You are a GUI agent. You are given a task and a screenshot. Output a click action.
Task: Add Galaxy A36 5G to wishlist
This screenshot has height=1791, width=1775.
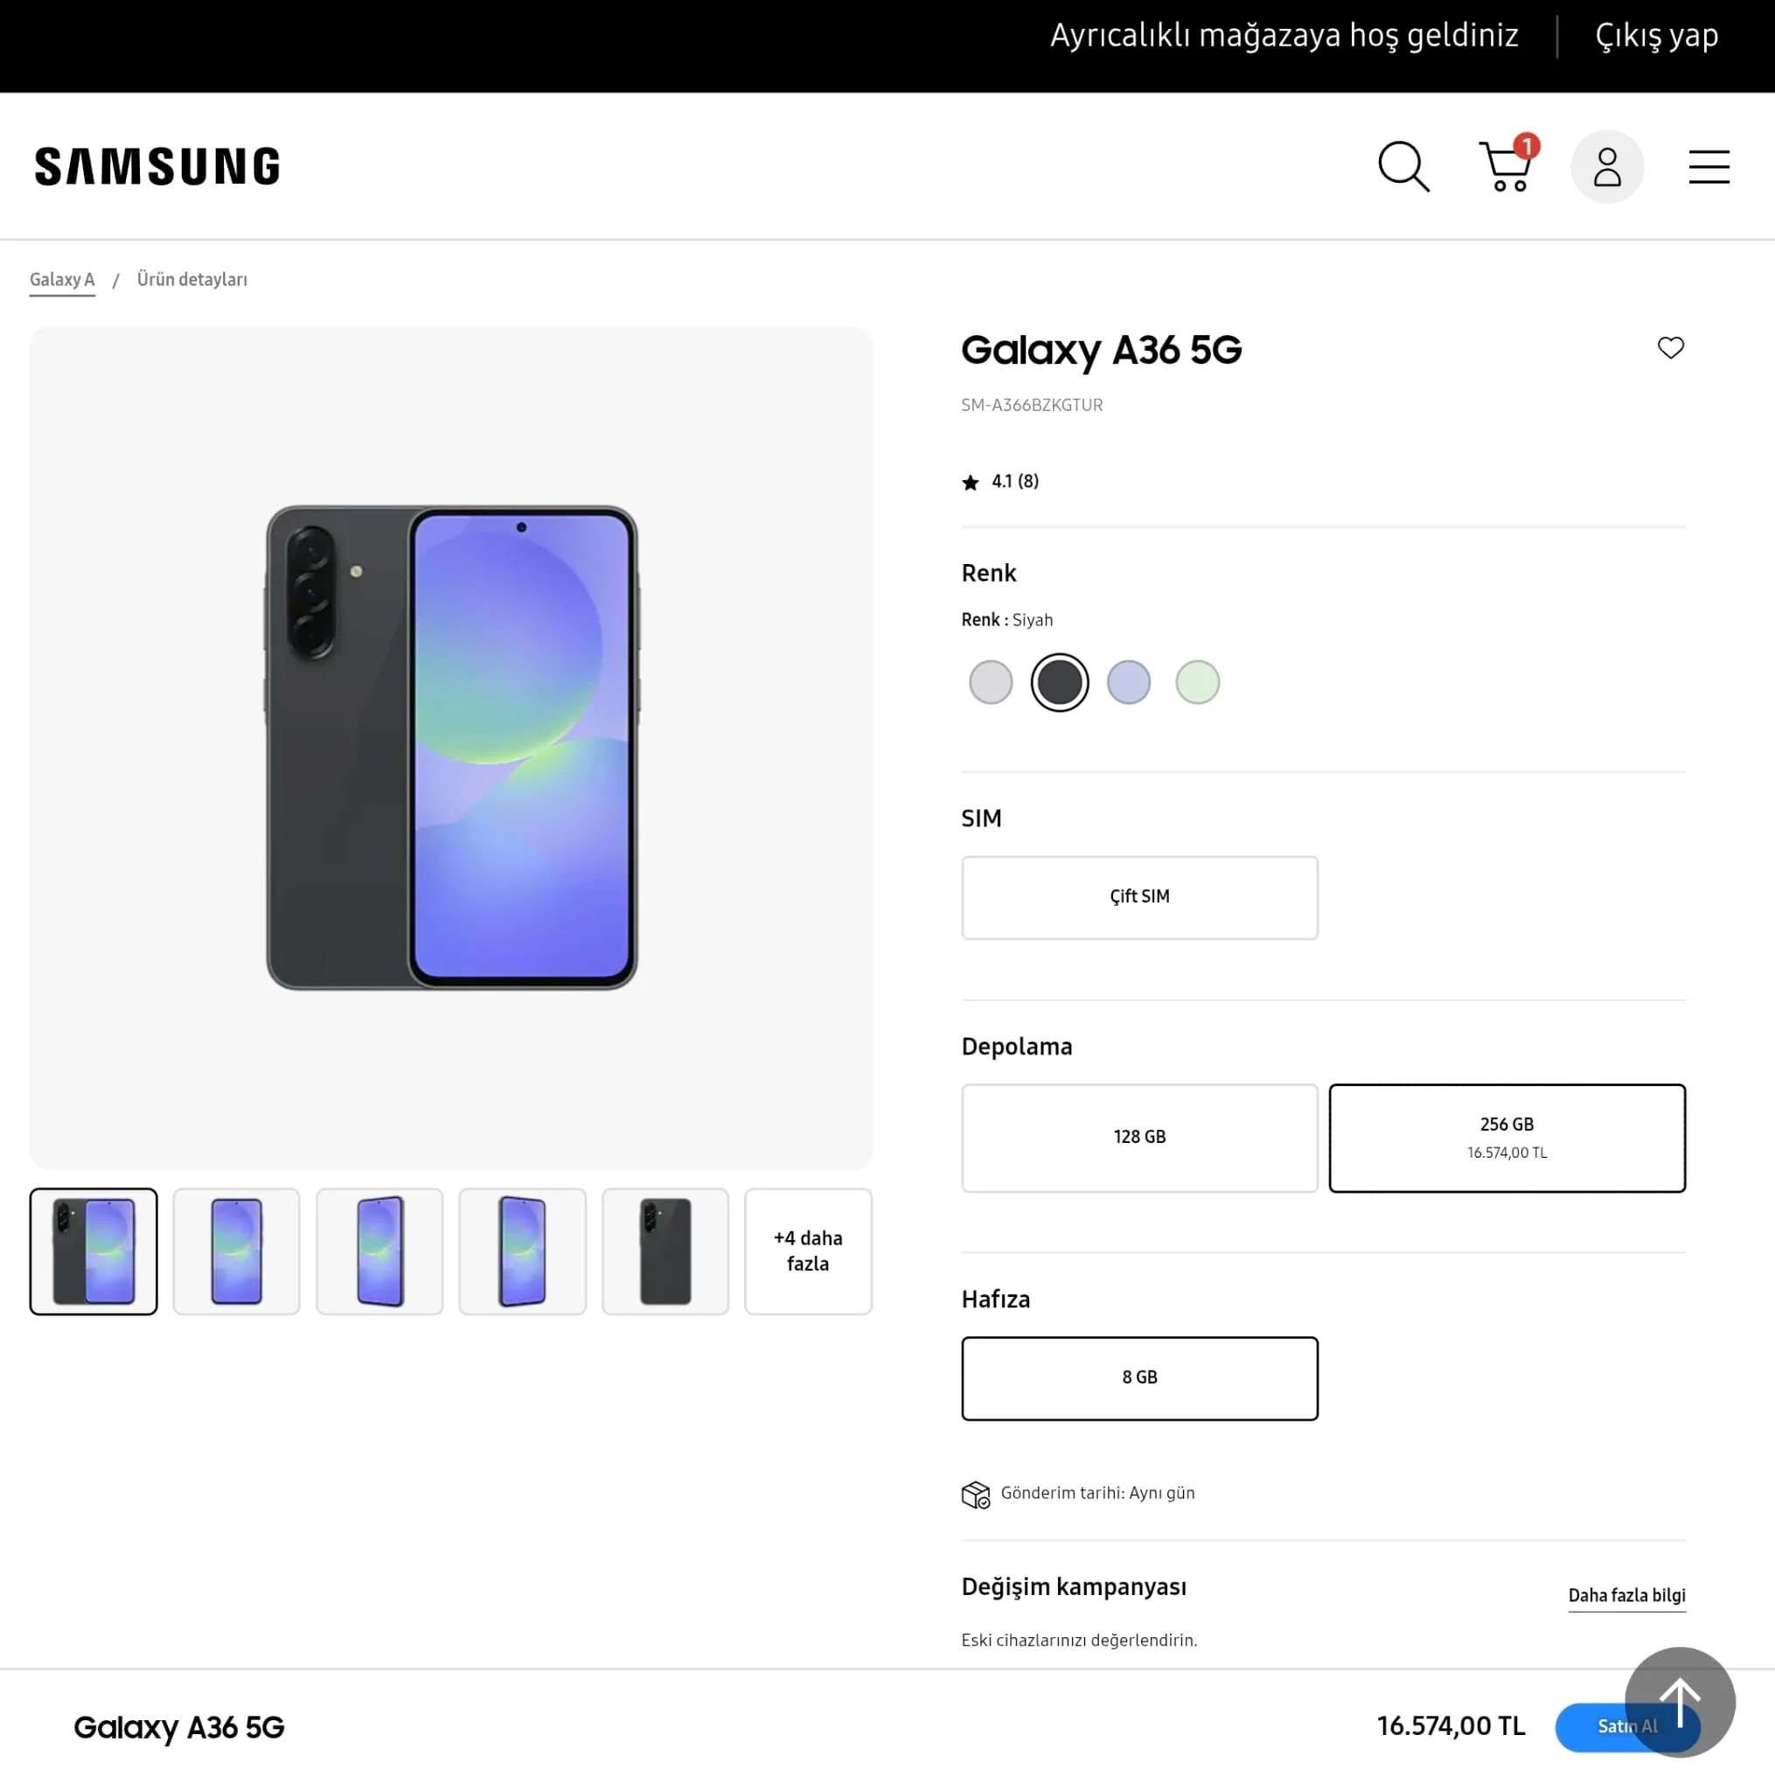point(1670,348)
